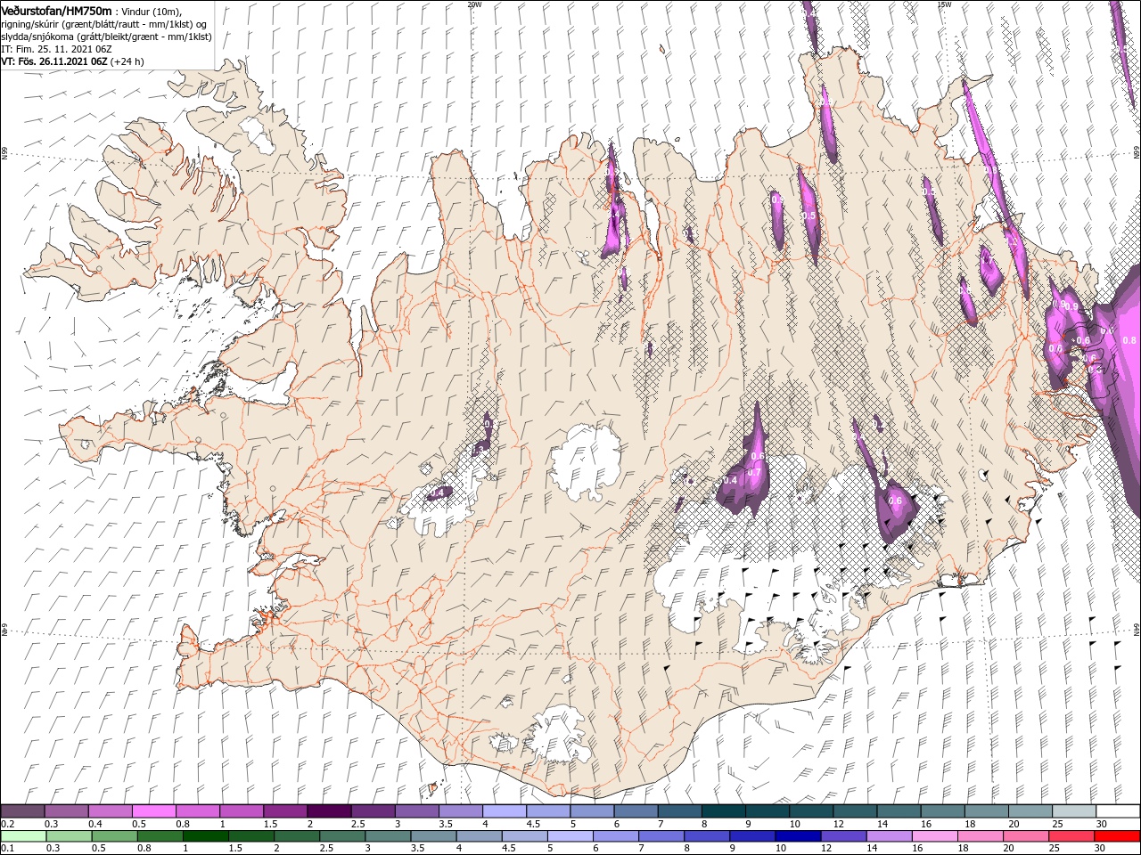Pick the 16–18 light pink swatch, lower legend row
Screen dimensions: 1141x855
click(x=933, y=836)
